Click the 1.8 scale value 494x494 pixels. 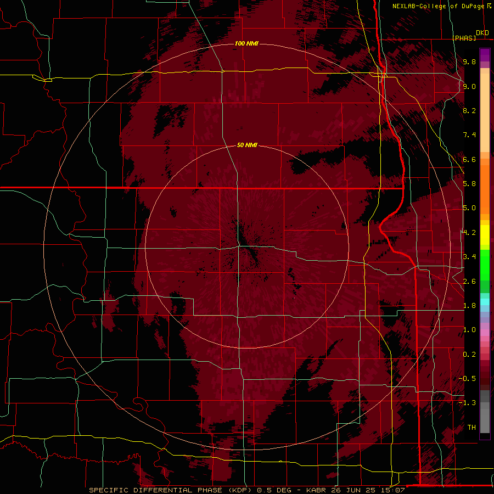coord(469,306)
